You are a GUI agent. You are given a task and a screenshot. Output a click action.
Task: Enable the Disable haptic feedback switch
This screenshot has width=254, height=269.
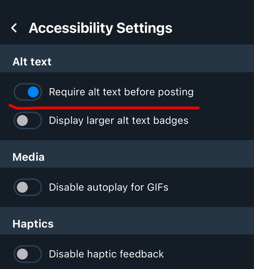pyautogui.click(x=27, y=254)
